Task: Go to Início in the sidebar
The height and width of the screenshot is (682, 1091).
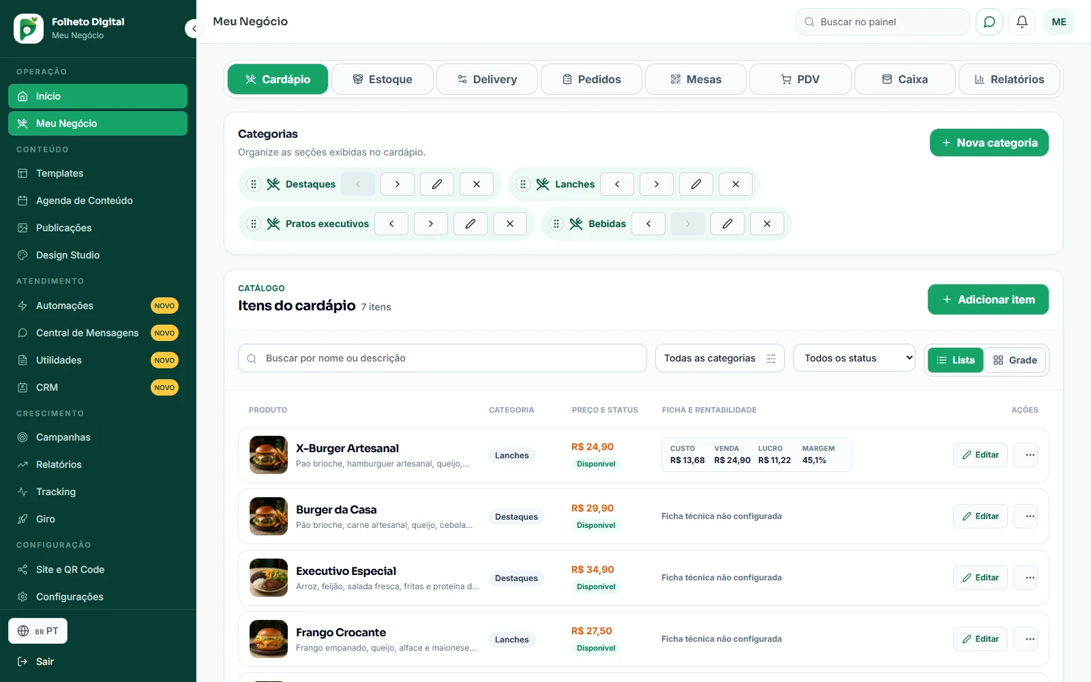Action: [x=98, y=96]
